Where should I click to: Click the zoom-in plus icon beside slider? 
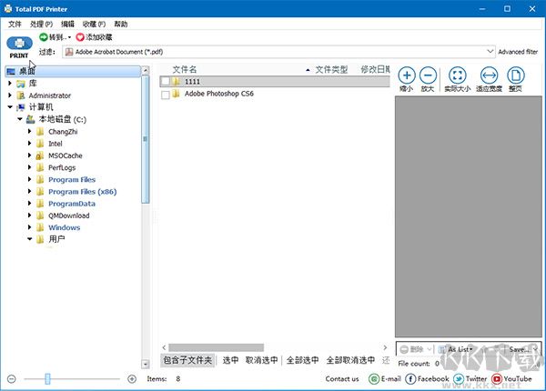coord(132,379)
